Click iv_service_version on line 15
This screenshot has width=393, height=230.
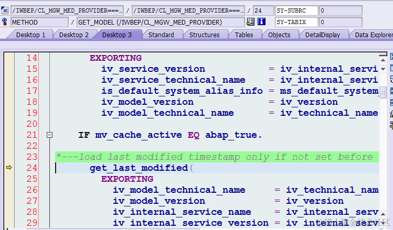(x=153, y=69)
